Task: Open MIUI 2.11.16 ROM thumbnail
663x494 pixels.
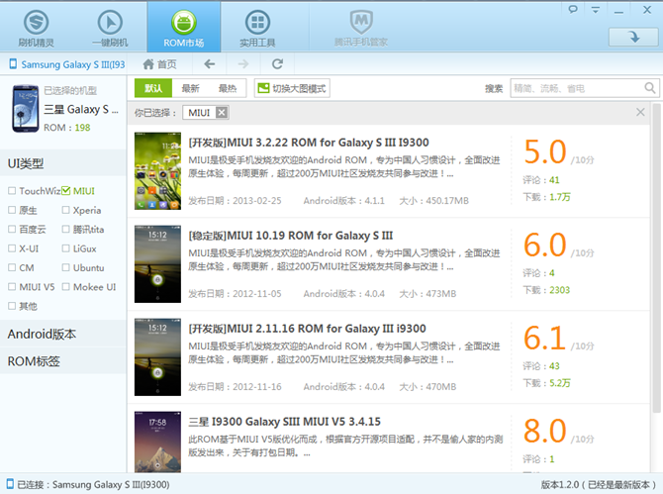Action: [157, 357]
